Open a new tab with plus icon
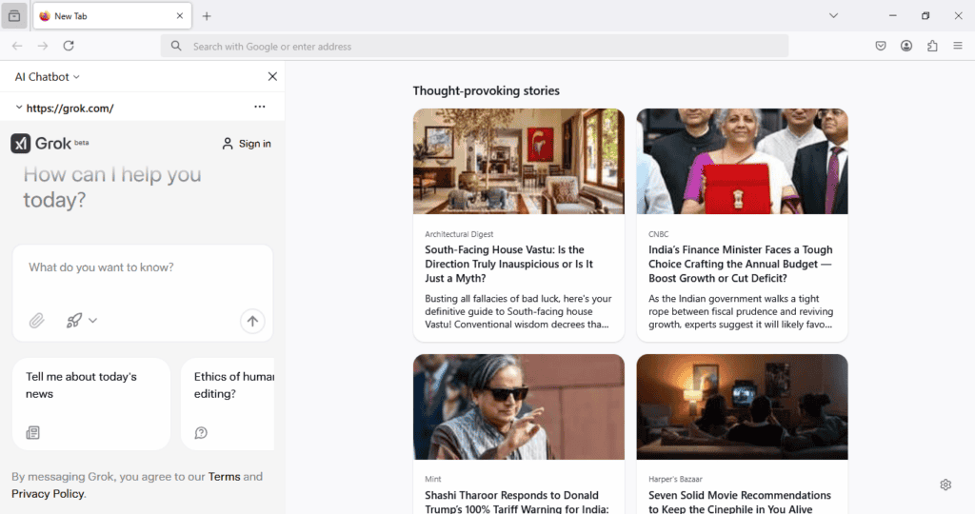This screenshot has height=514, width=975. coord(207,16)
